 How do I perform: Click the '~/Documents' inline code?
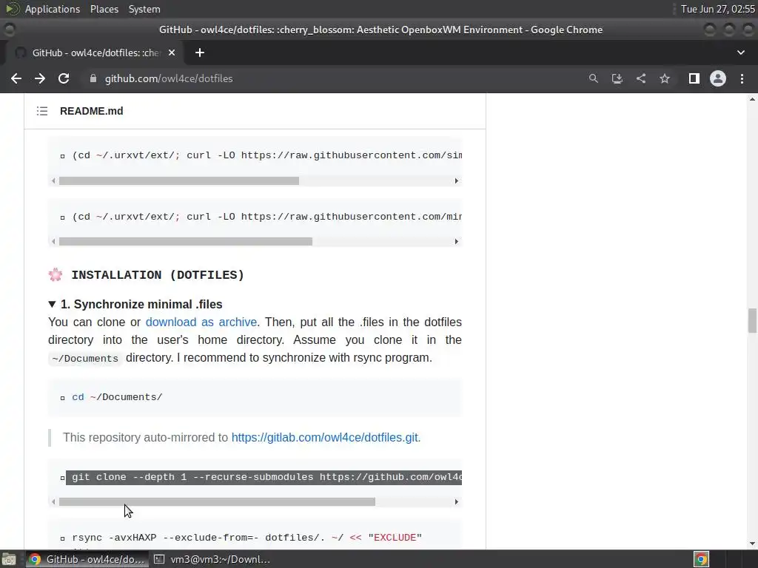(x=85, y=359)
